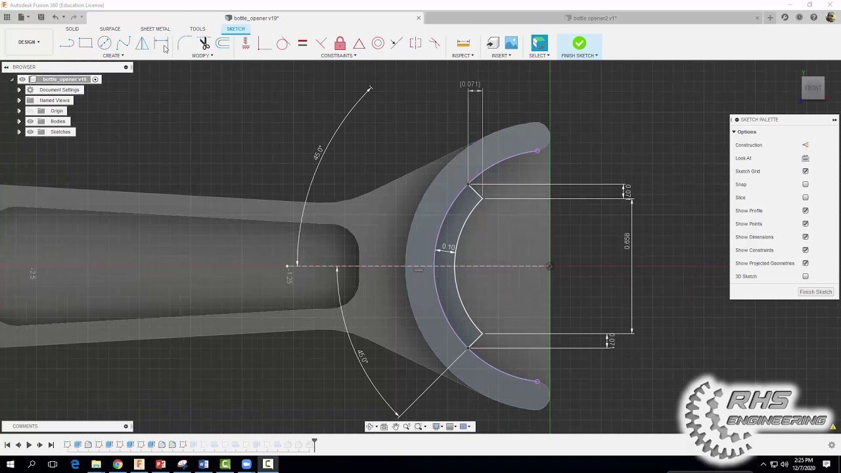
Task: Switch to the SURFACE tab
Action: pyautogui.click(x=110, y=29)
